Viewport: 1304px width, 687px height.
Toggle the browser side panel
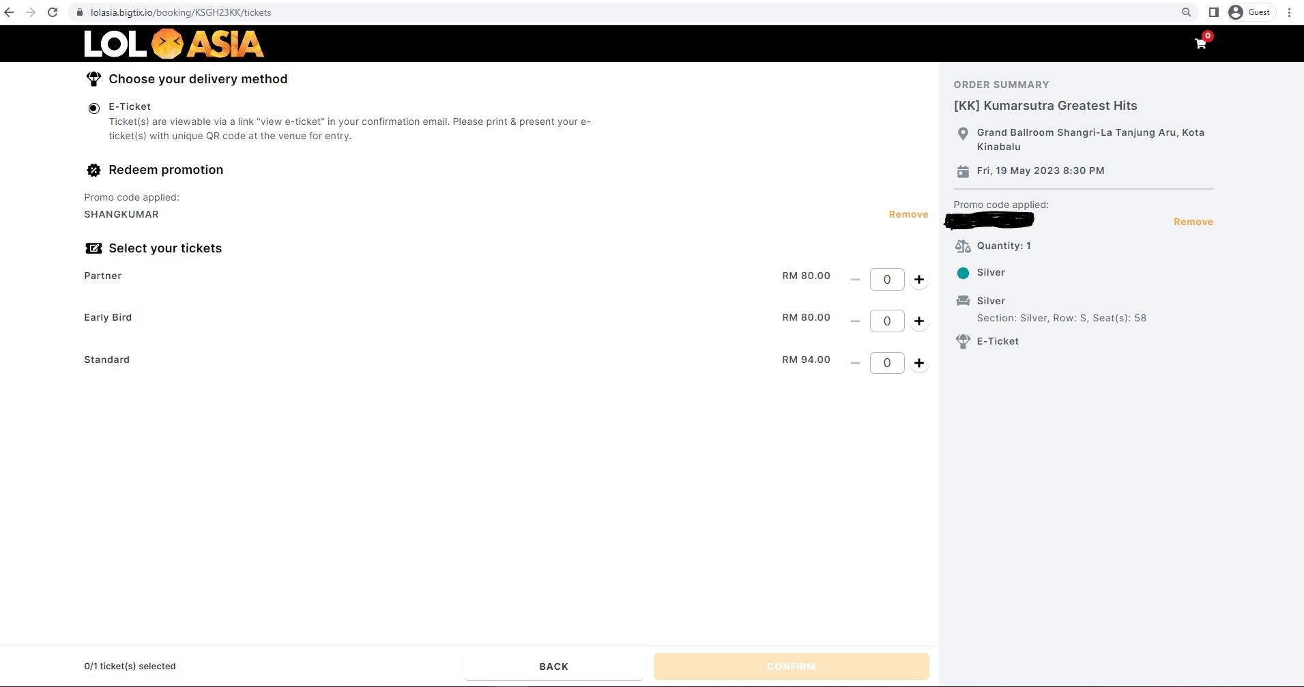1214,12
